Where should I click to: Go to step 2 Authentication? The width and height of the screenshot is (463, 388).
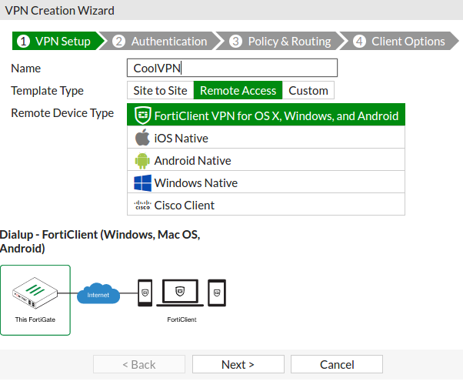[x=160, y=41]
